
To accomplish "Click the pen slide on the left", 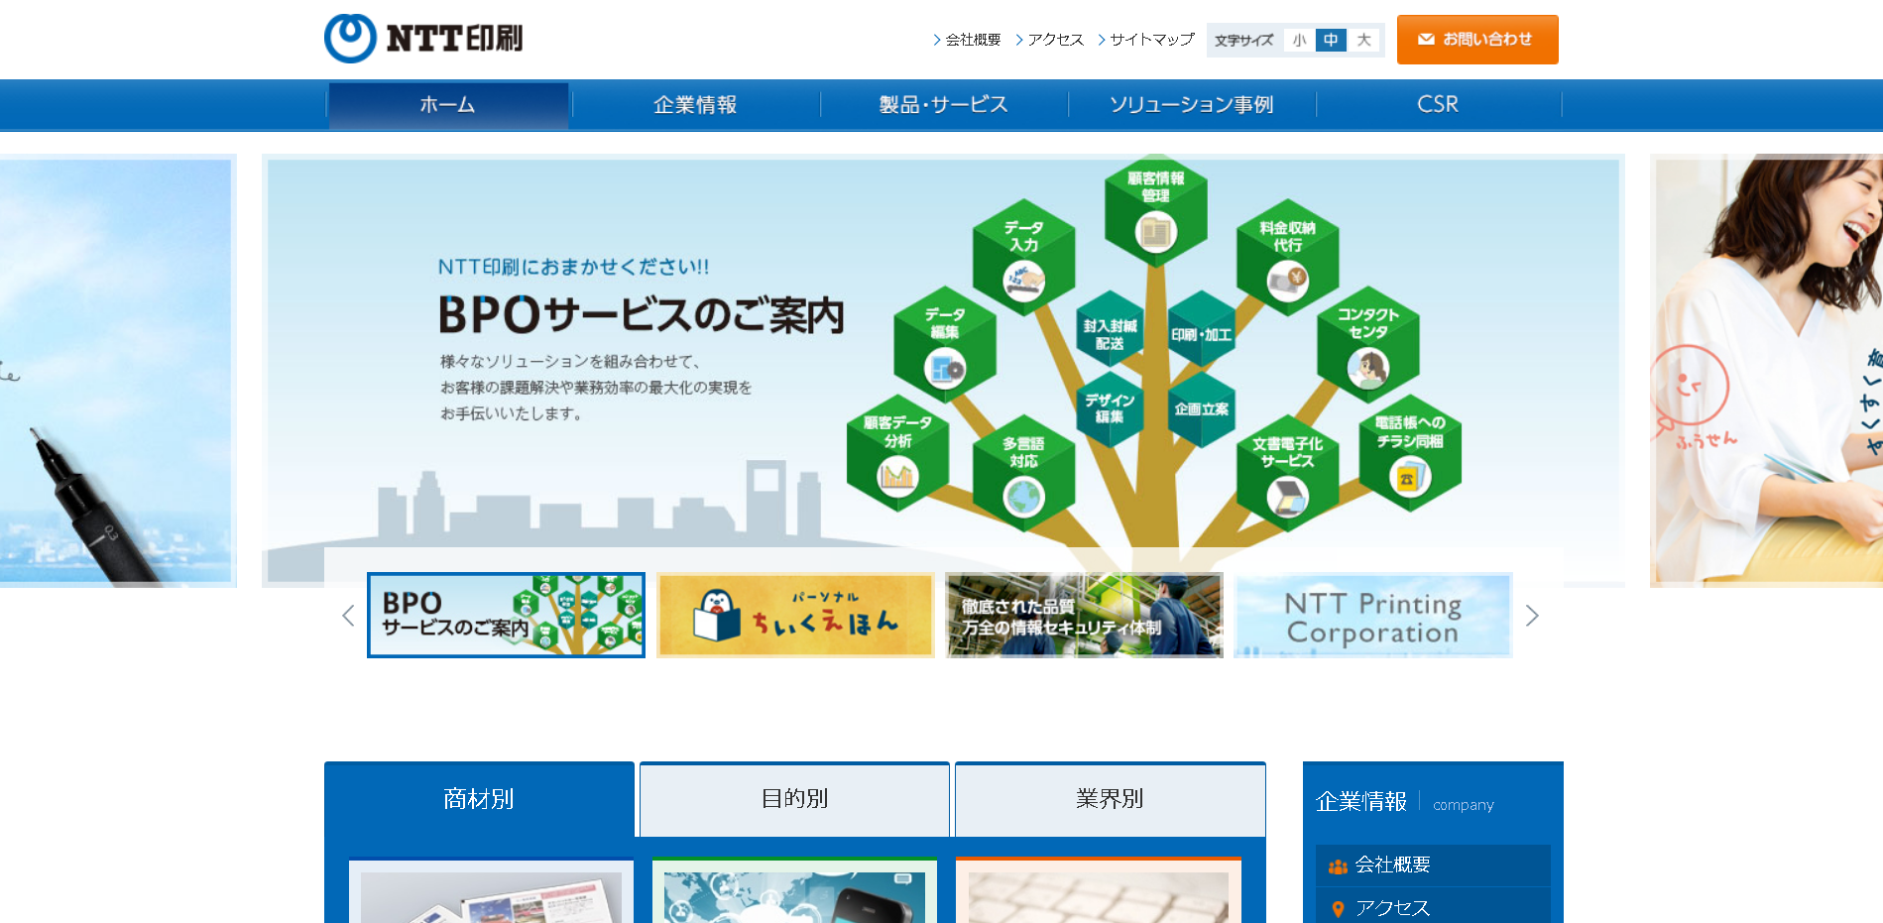I will [116, 371].
